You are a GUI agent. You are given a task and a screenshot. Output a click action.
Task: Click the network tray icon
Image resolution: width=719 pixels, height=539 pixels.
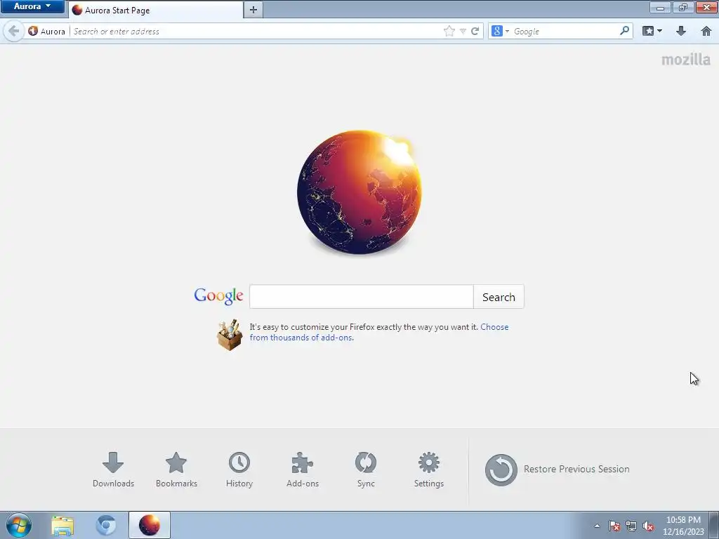(631, 526)
